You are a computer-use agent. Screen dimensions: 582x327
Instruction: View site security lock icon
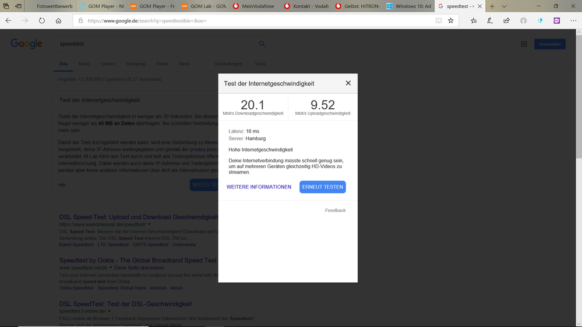click(x=80, y=21)
